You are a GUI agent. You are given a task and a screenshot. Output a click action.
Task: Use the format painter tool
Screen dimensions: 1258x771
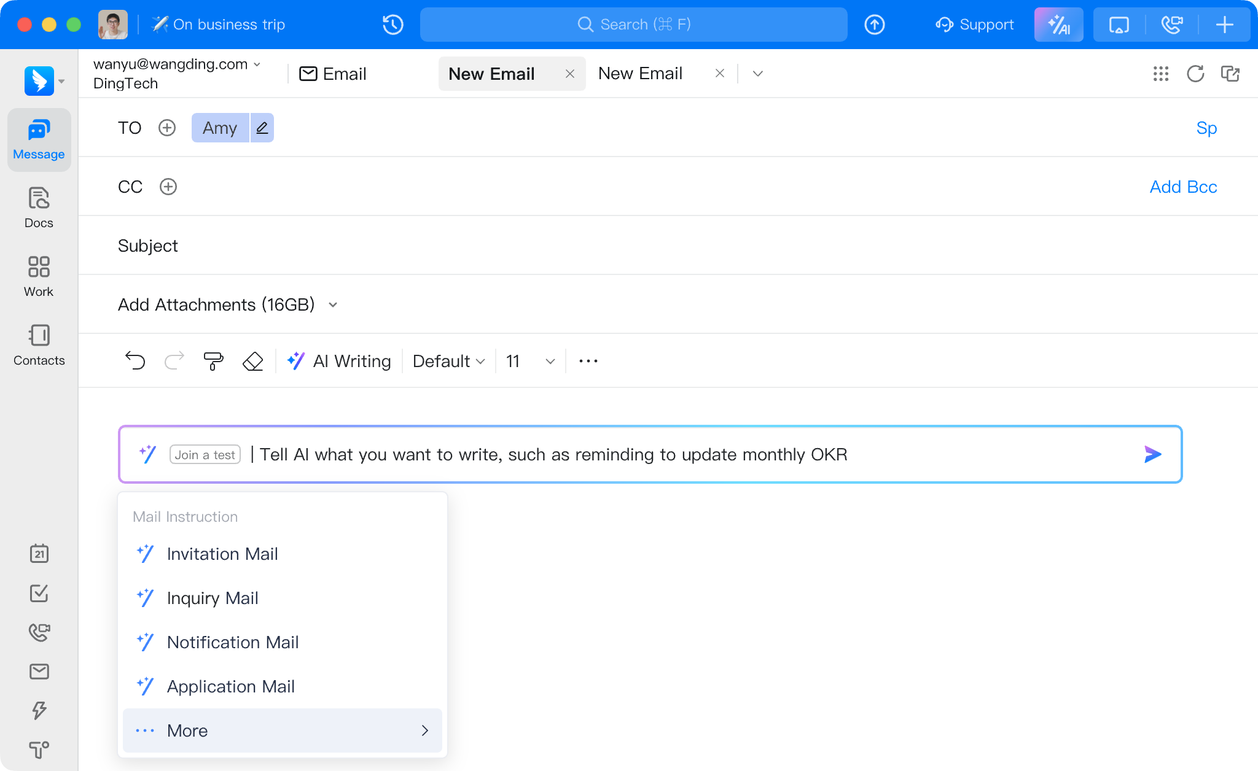tap(213, 362)
